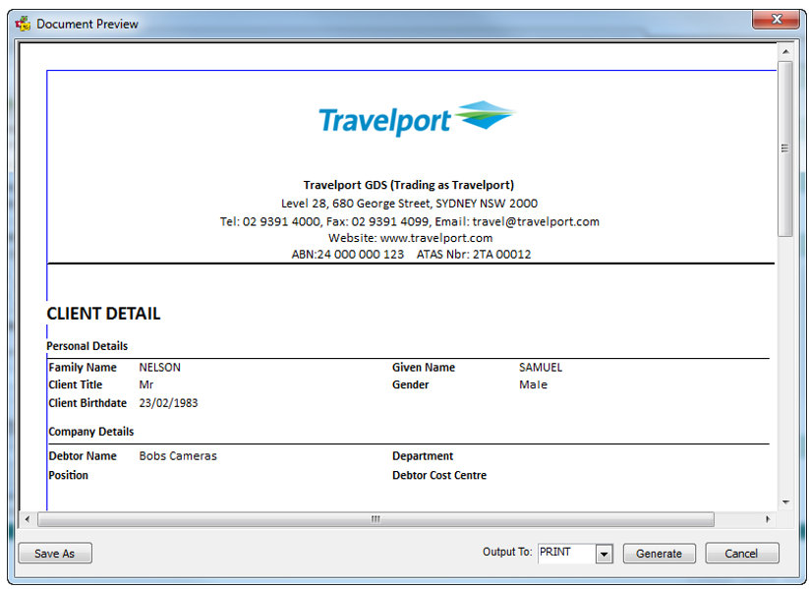The height and width of the screenshot is (589, 809).
Task: Click the Output To label
Action: point(507,552)
